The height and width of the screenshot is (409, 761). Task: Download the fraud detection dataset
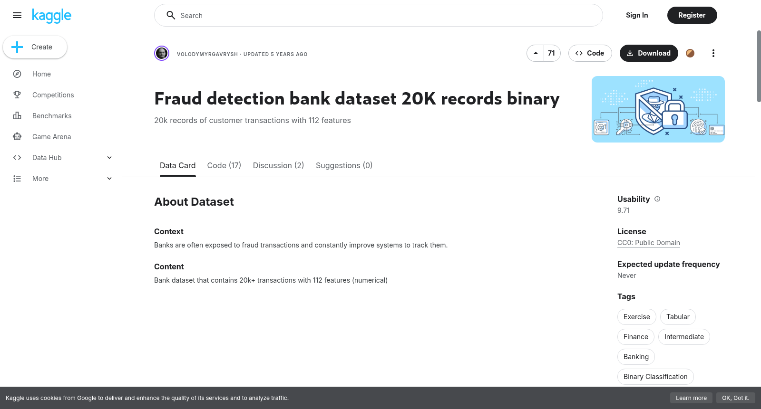649,53
